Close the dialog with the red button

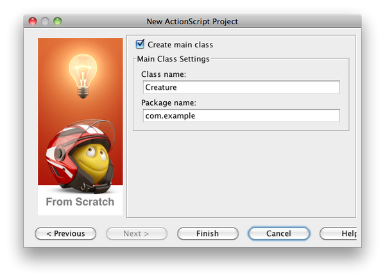point(33,21)
